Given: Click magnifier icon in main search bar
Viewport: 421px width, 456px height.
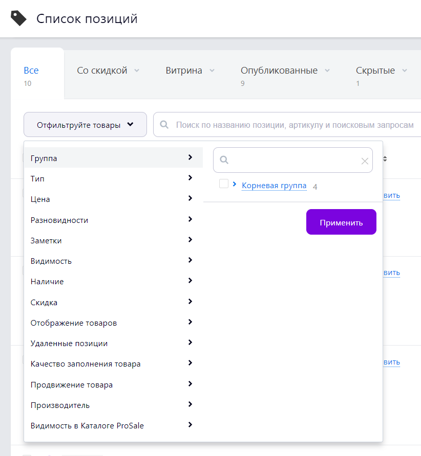Looking at the screenshot, I should pos(164,125).
